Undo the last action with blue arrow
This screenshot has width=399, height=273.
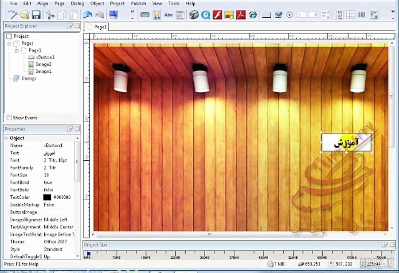pos(87,15)
